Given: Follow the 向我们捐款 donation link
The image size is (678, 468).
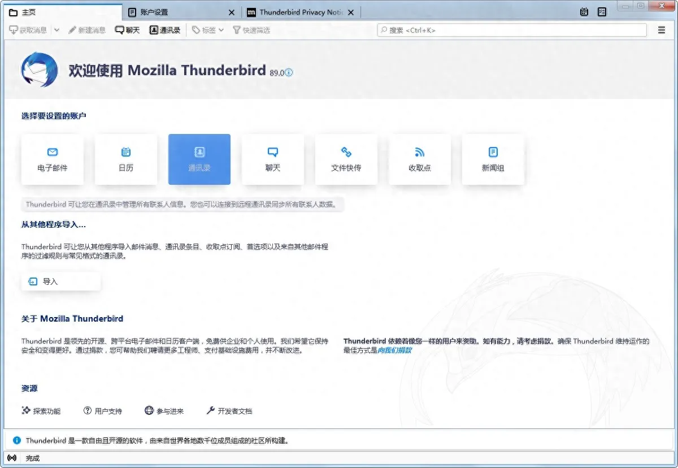Looking at the screenshot, I should (x=394, y=350).
